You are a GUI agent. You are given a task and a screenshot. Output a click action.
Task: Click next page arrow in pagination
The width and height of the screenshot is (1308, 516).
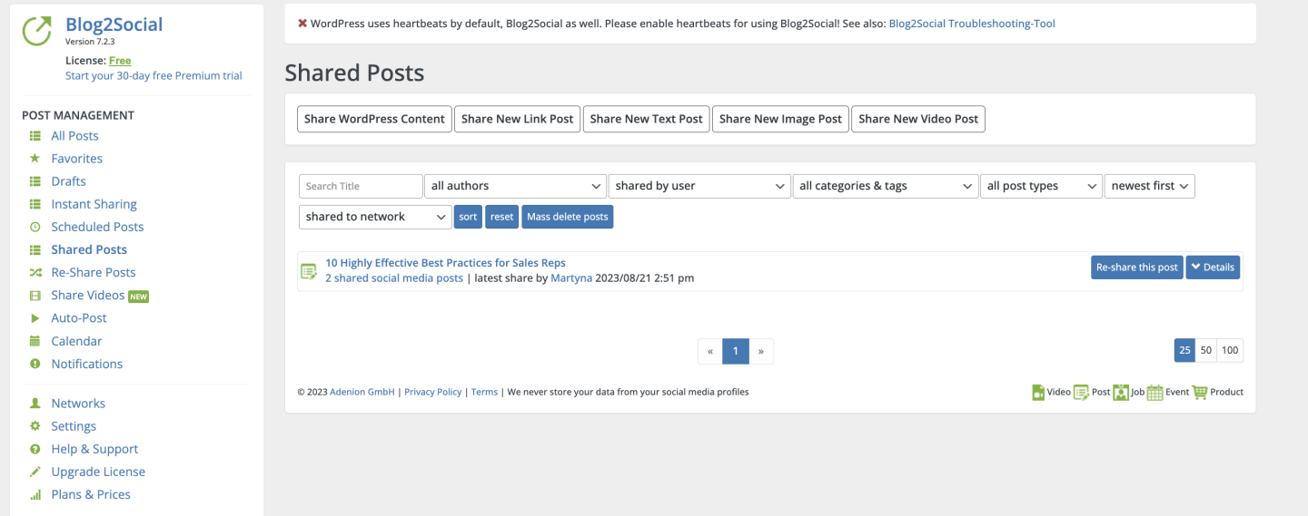pos(761,351)
